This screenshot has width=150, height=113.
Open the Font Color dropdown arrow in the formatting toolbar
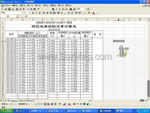tap(96, 13)
